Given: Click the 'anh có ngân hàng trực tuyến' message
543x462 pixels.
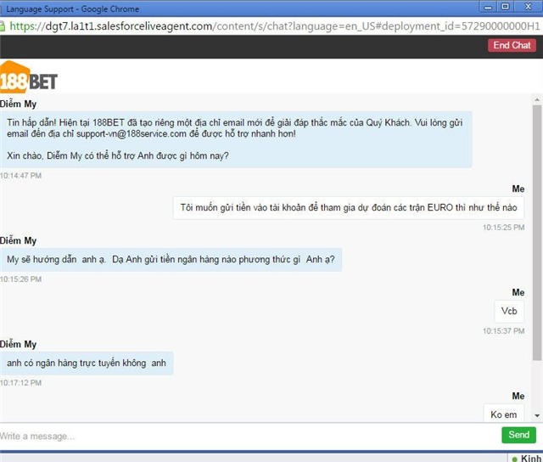Looking at the screenshot, I should pos(87,363).
